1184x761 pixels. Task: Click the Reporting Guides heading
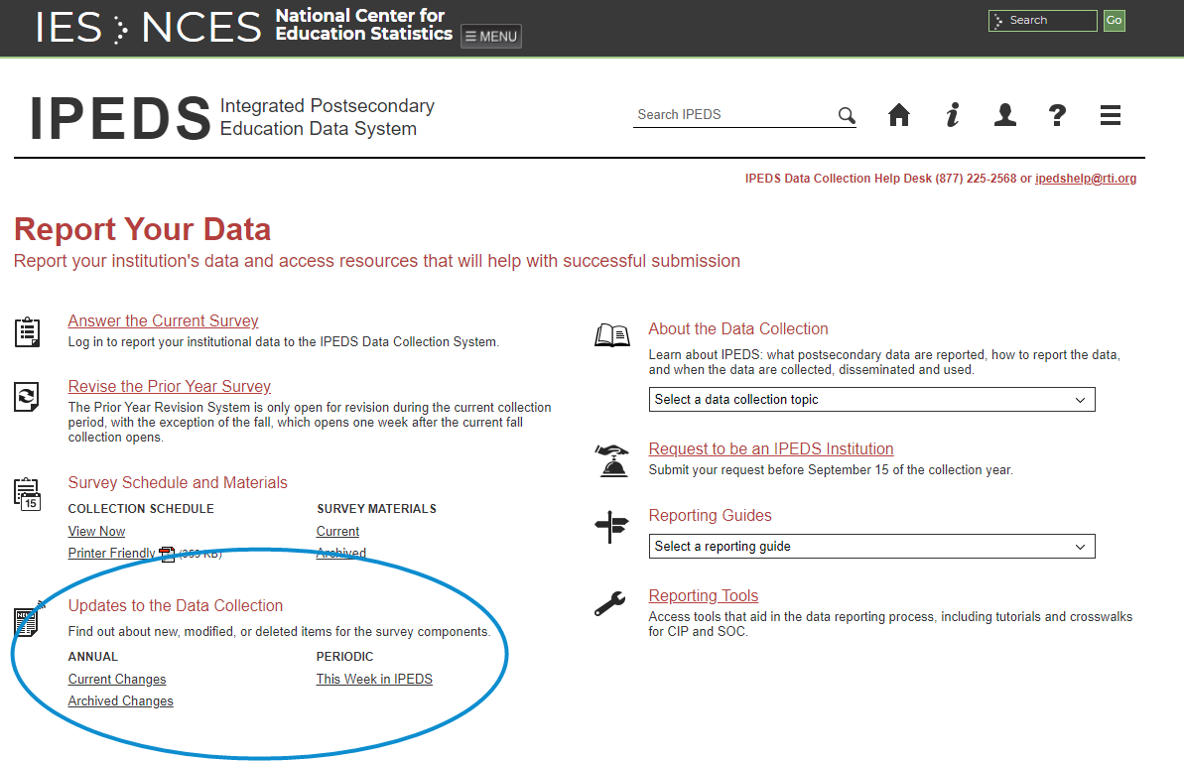(x=710, y=516)
